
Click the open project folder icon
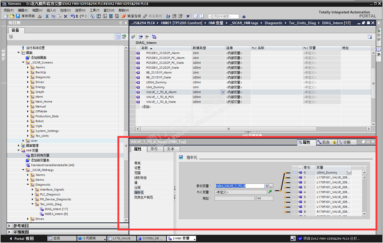12,16
